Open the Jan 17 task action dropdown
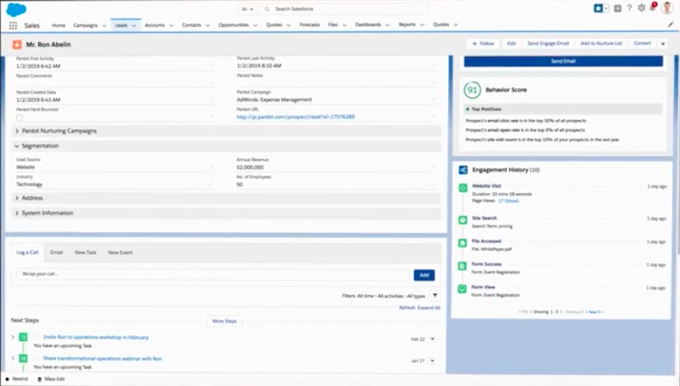Image resolution: width=680 pixels, height=386 pixels. 433,360
